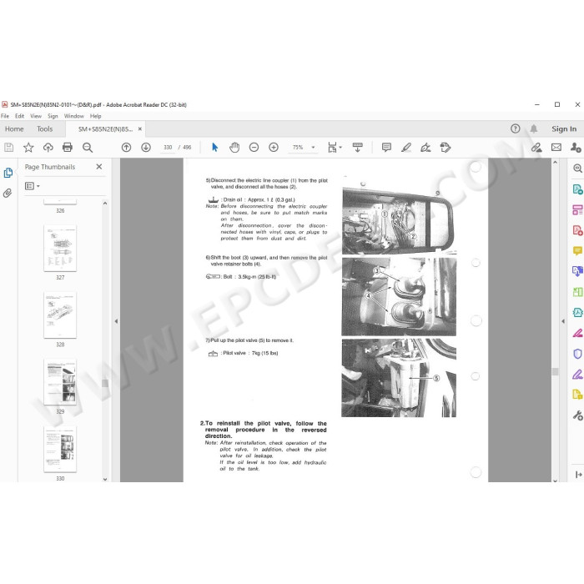Click document scrollbar down arrow
The width and height of the screenshot is (584, 584).
555,480
